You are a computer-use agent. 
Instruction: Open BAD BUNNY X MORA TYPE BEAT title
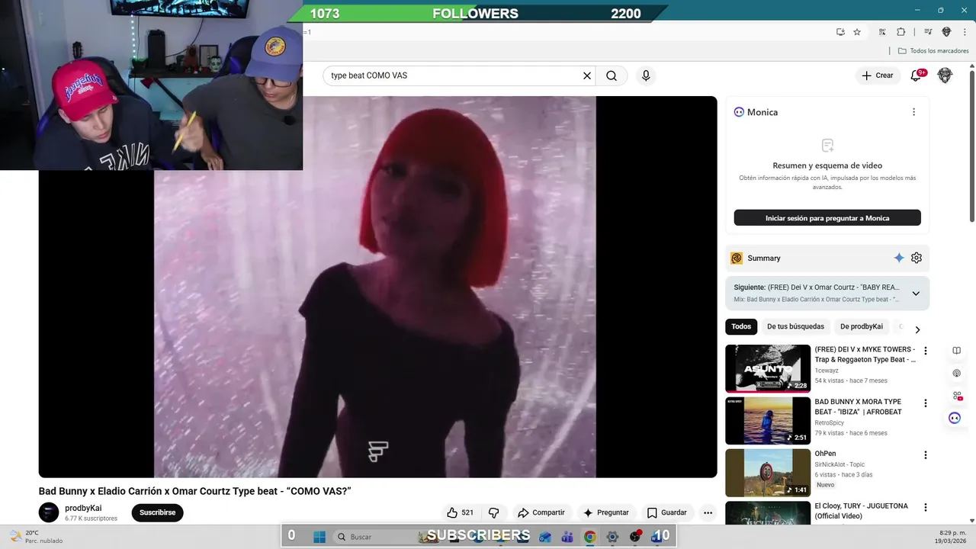tap(858, 406)
